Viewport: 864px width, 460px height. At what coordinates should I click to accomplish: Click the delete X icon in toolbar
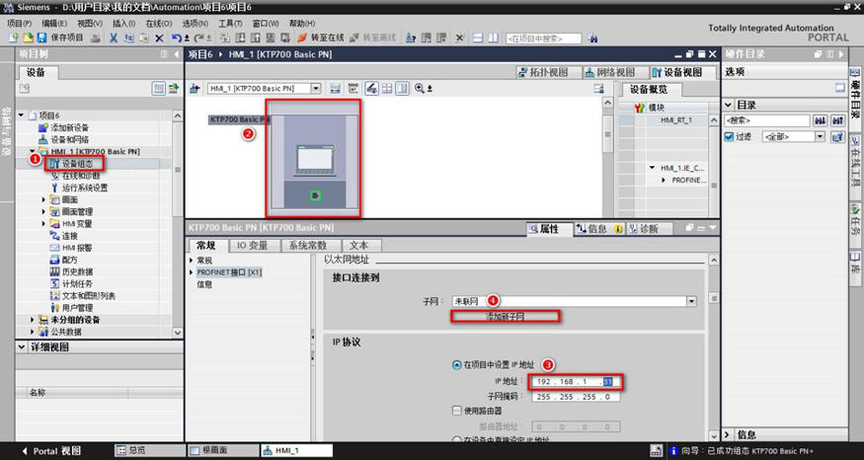(x=159, y=38)
